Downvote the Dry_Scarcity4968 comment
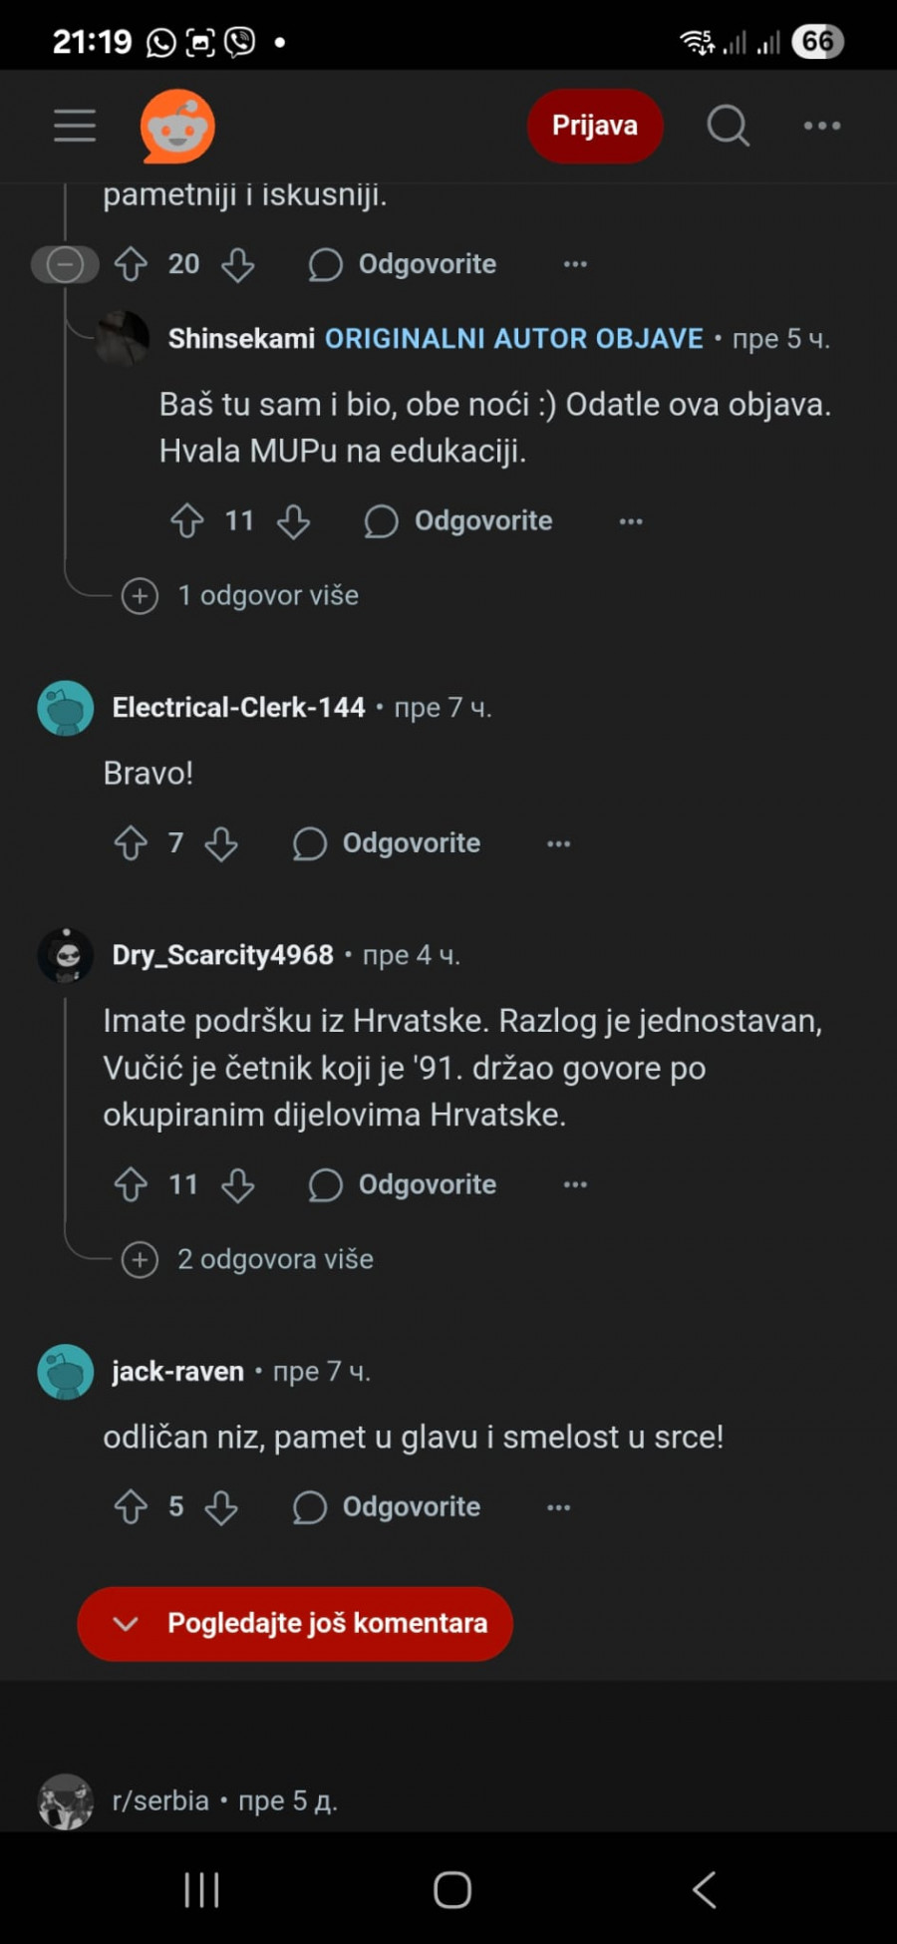This screenshot has height=1944, width=897. pyautogui.click(x=237, y=1184)
